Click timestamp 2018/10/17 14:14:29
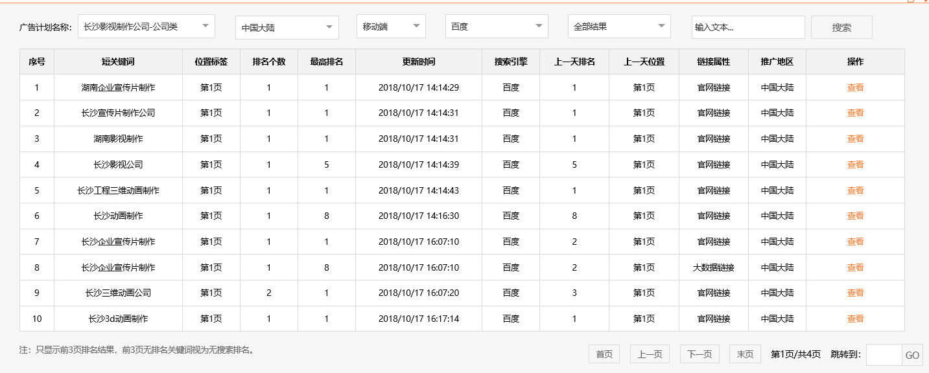Screen dimensions: 929x373 [x=419, y=87]
